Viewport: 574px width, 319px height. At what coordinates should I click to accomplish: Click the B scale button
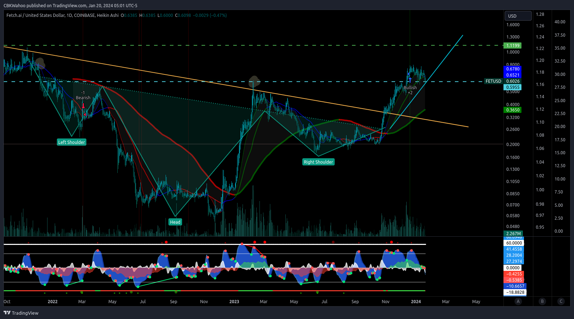tap(542, 301)
